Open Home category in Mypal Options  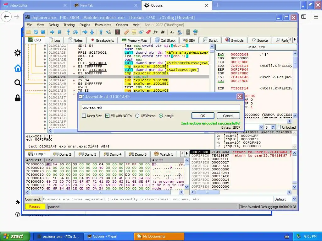[18, 68]
